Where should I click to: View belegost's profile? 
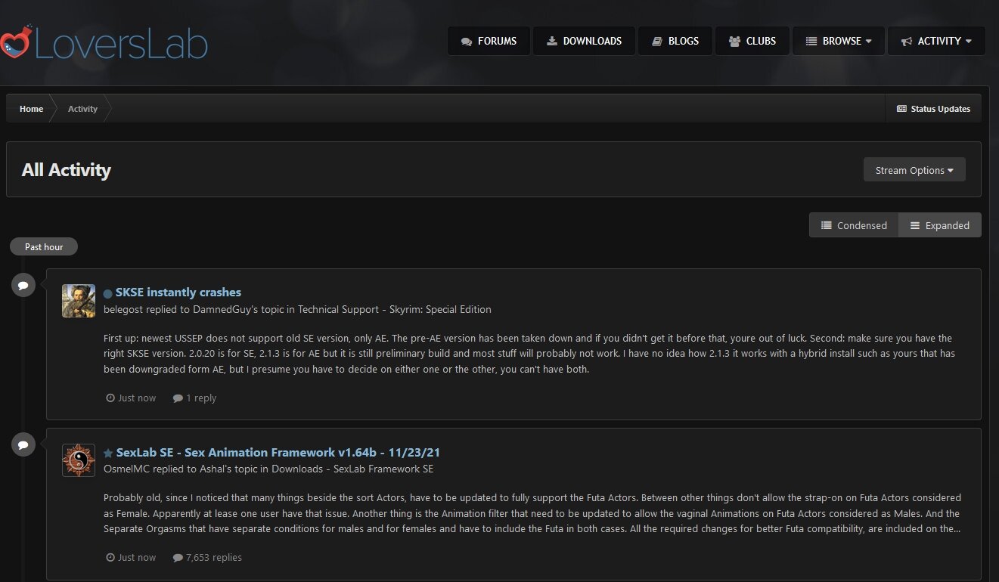[124, 309]
